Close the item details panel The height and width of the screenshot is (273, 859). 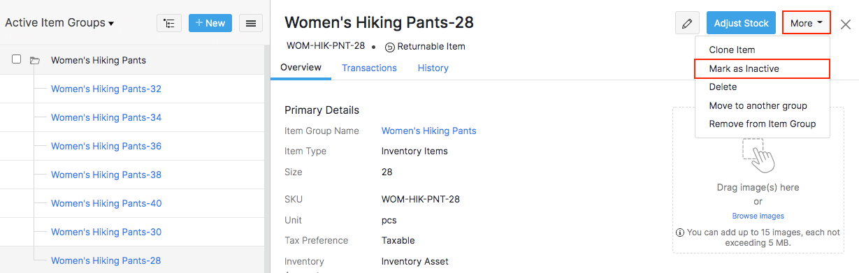tap(845, 24)
